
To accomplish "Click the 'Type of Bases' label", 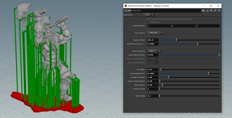I will coord(140,33).
